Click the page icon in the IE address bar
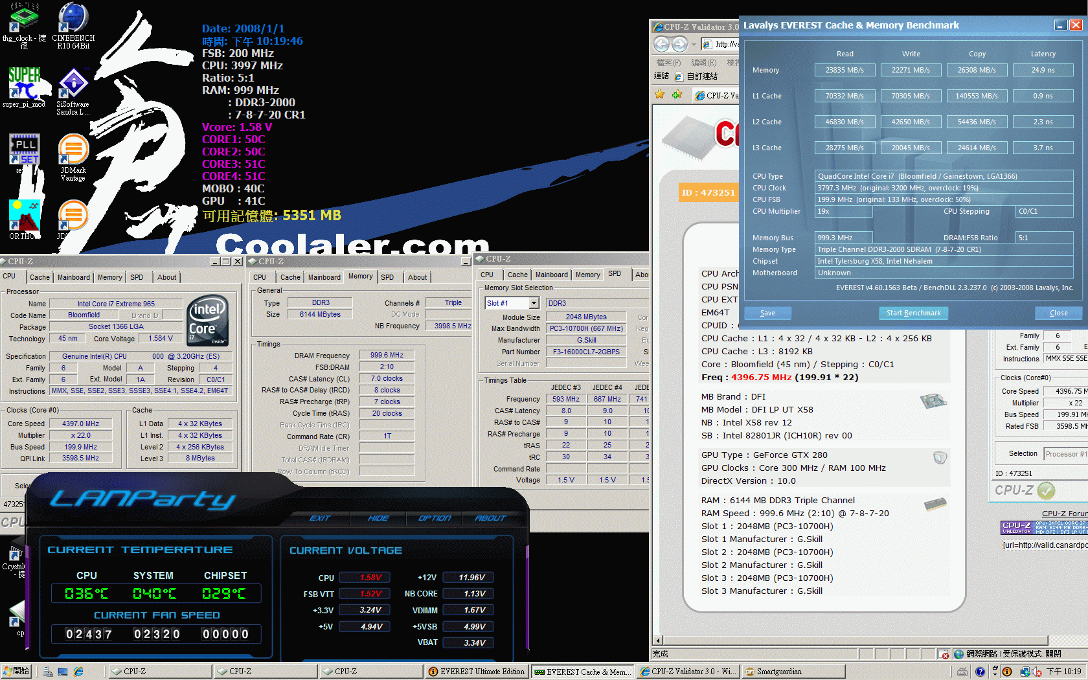Viewport: 1088px width, 680px height. coord(707,44)
